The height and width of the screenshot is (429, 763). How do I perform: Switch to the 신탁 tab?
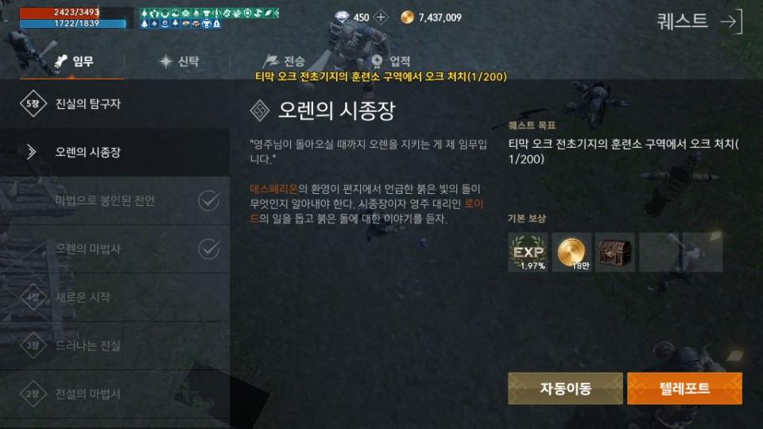pos(179,61)
